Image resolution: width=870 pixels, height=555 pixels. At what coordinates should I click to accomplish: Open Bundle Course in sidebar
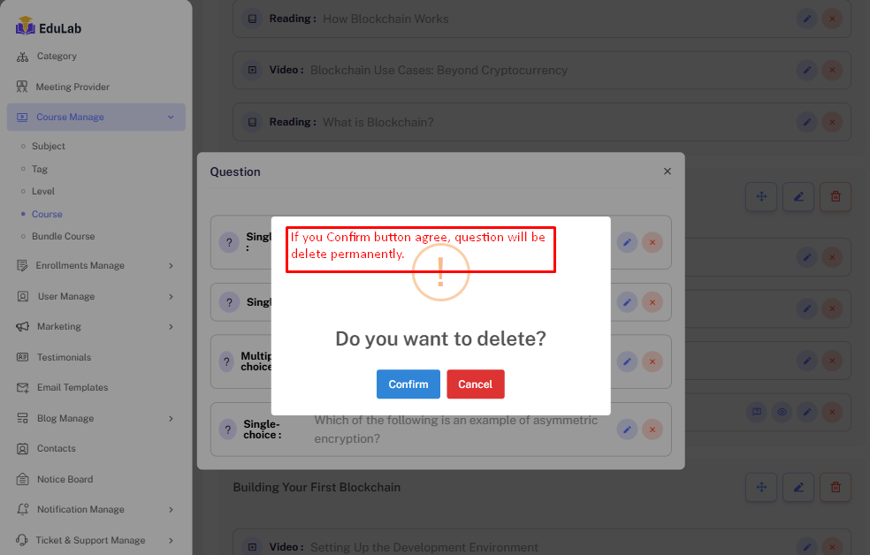tap(63, 237)
